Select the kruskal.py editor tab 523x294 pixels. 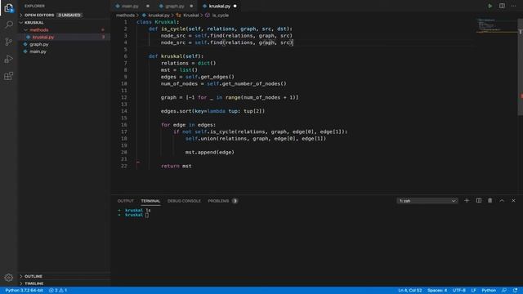point(220,6)
